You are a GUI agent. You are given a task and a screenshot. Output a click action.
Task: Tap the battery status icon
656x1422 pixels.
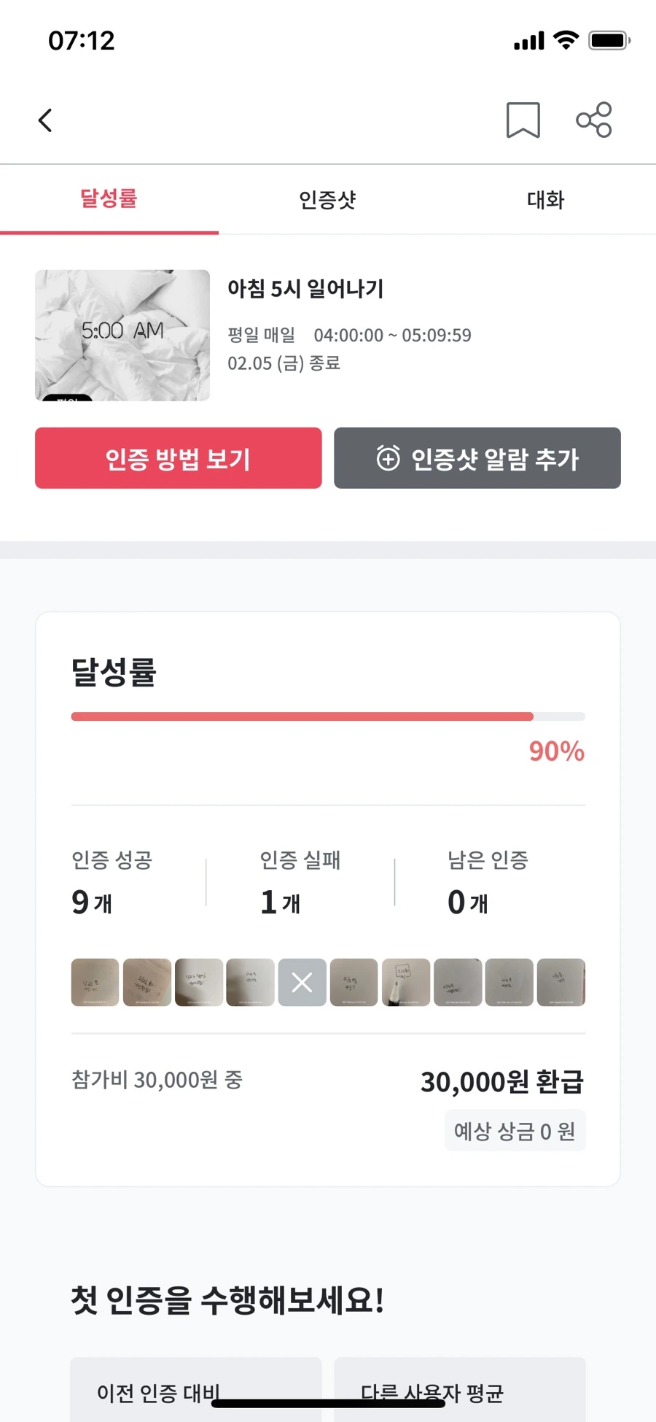(x=609, y=40)
